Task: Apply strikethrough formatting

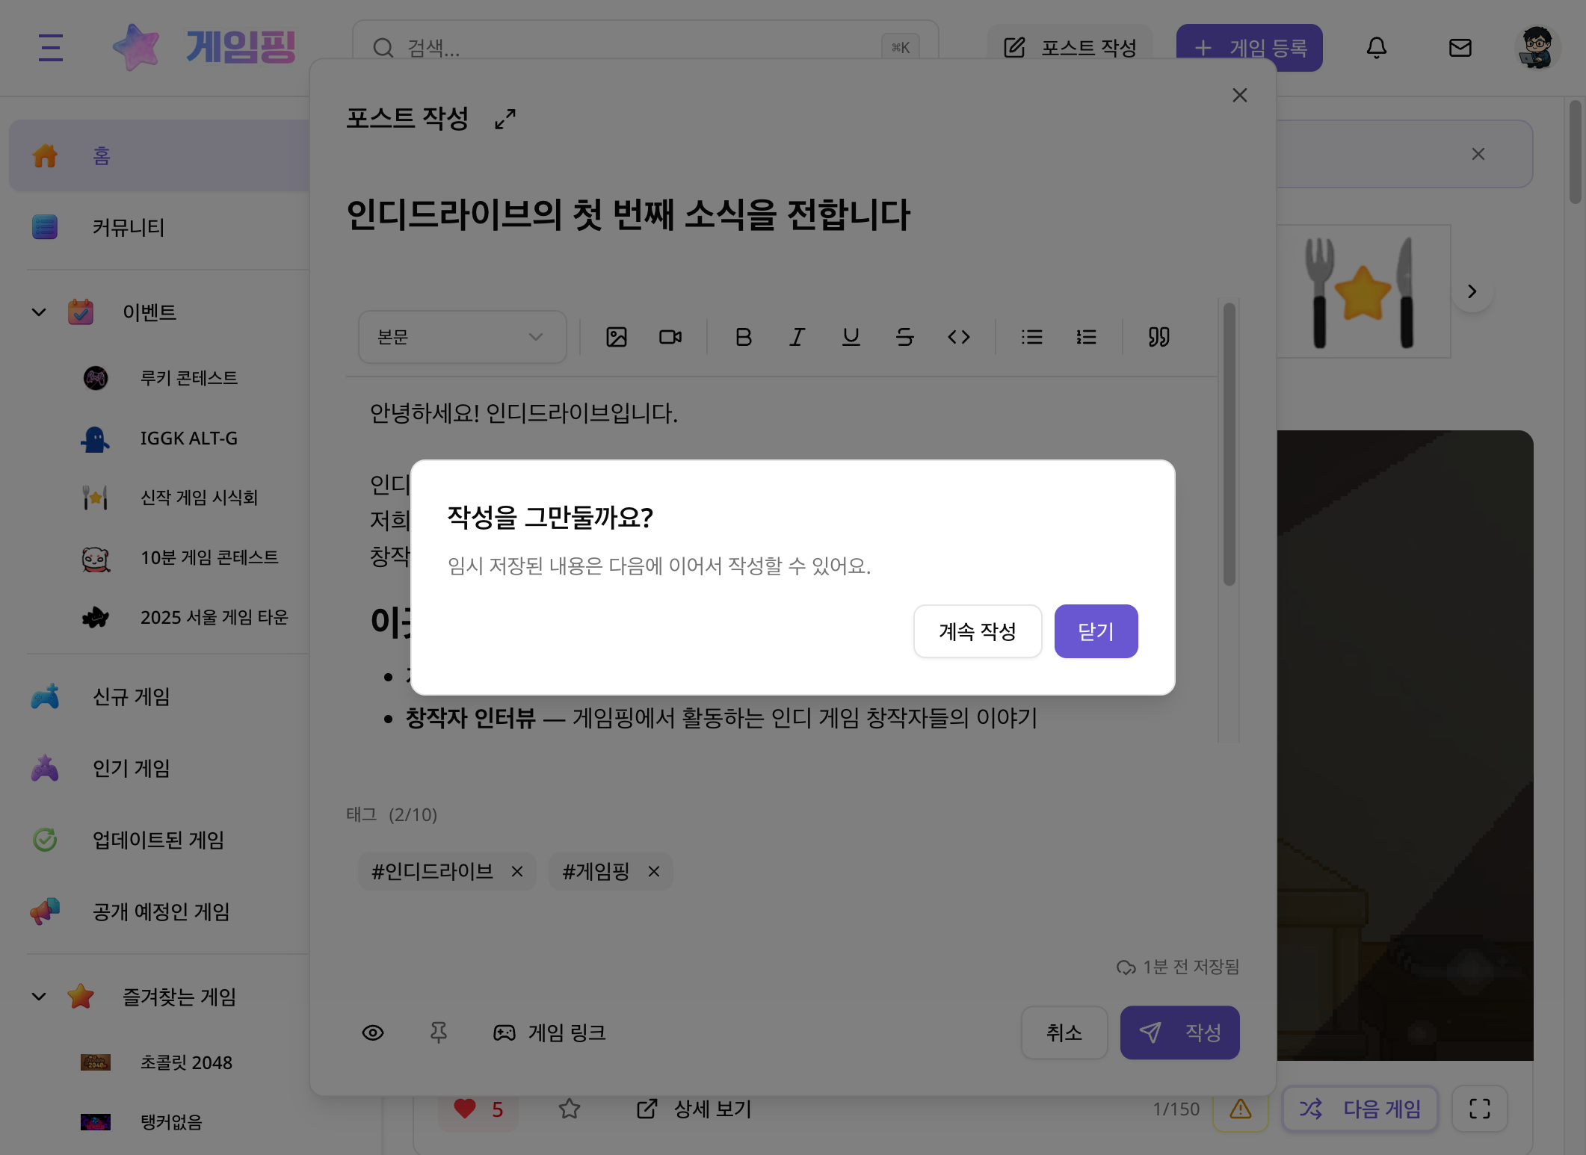Action: (905, 337)
